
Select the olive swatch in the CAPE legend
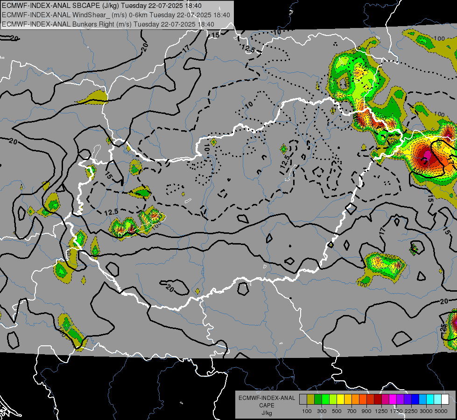pyautogui.click(x=310, y=399)
